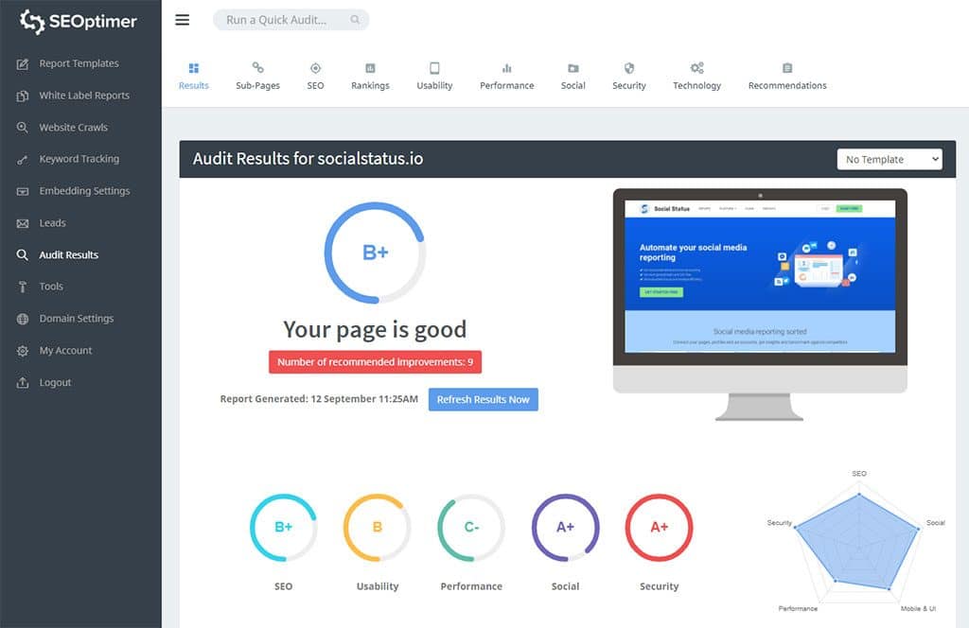This screenshot has height=628, width=969.
Task: Click the Performance bar chart icon in tabs
Action: [x=507, y=68]
